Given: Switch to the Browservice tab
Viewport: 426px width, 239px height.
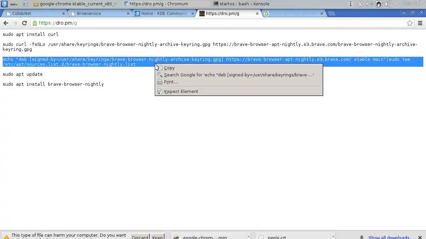Looking at the screenshot, I should (x=100, y=13).
